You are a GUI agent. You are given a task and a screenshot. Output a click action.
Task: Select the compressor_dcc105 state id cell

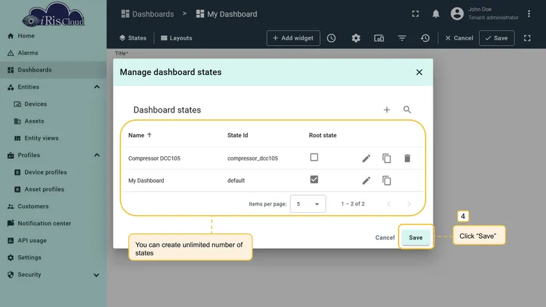coord(253,158)
